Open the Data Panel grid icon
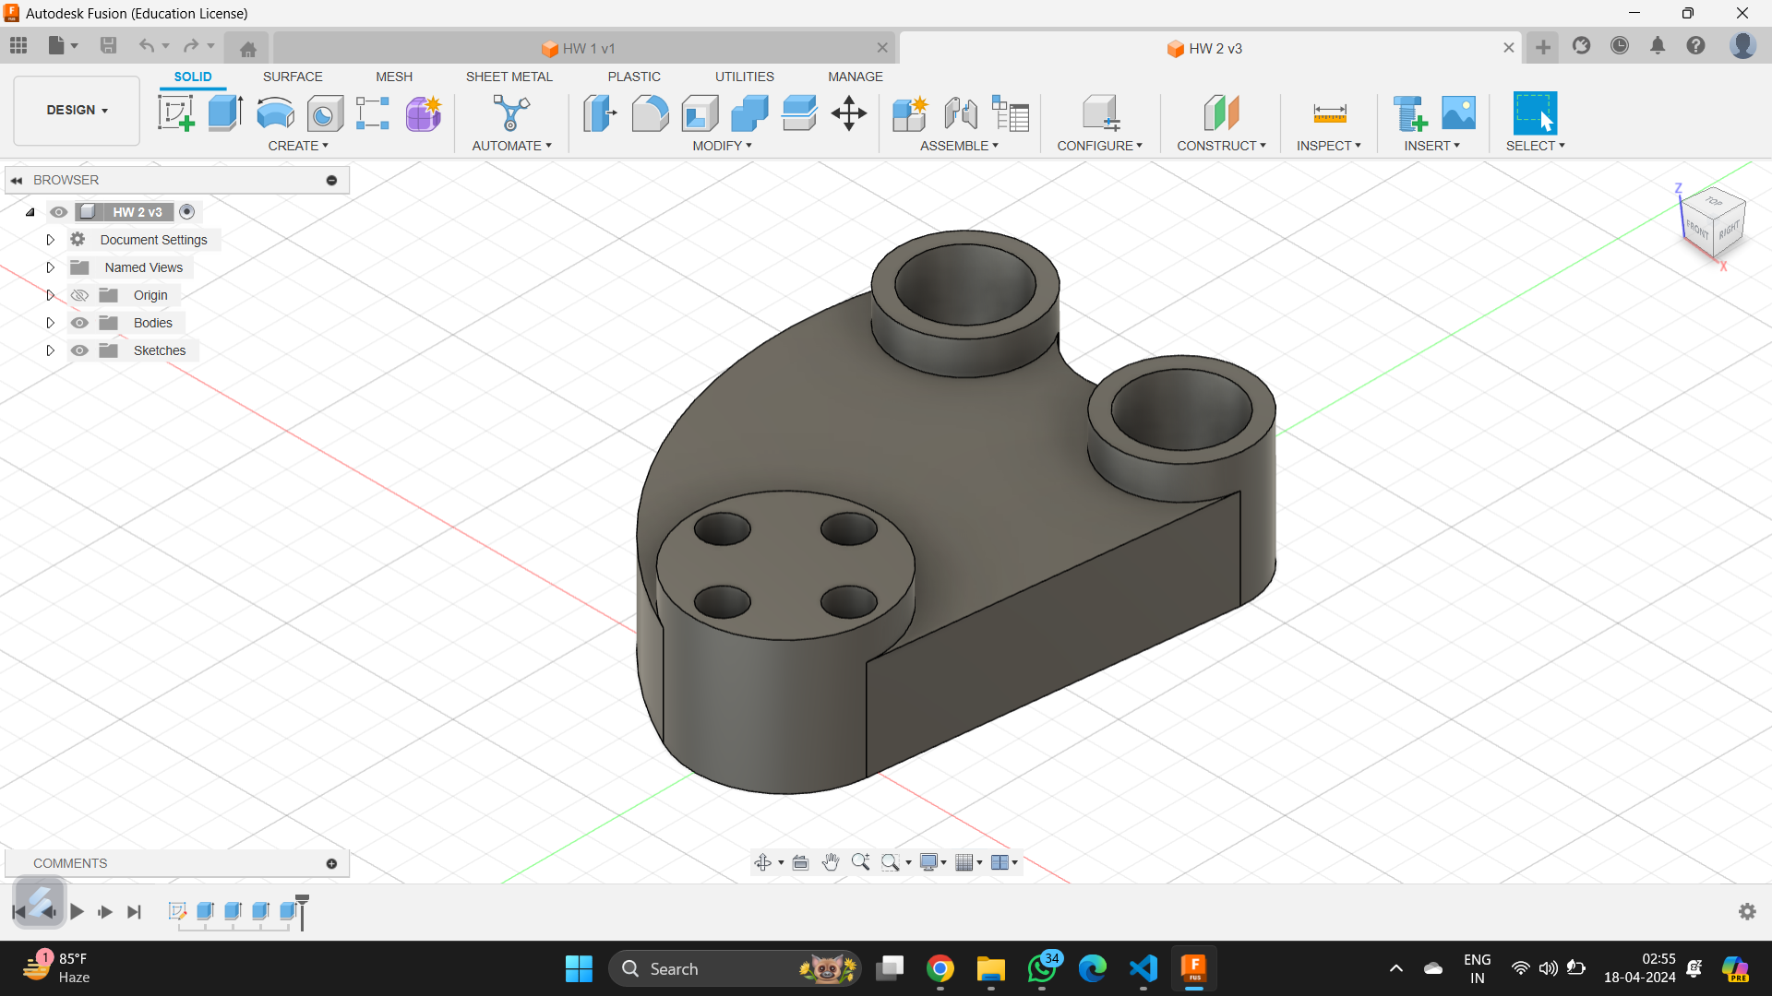The height and width of the screenshot is (996, 1772). (x=18, y=45)
